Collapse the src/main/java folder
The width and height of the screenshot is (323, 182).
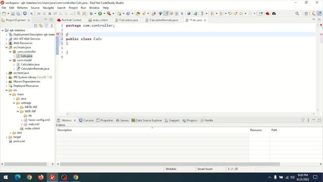7,48
